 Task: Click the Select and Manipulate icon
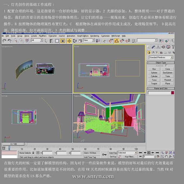pyautogui.click(x=104, y=41)
